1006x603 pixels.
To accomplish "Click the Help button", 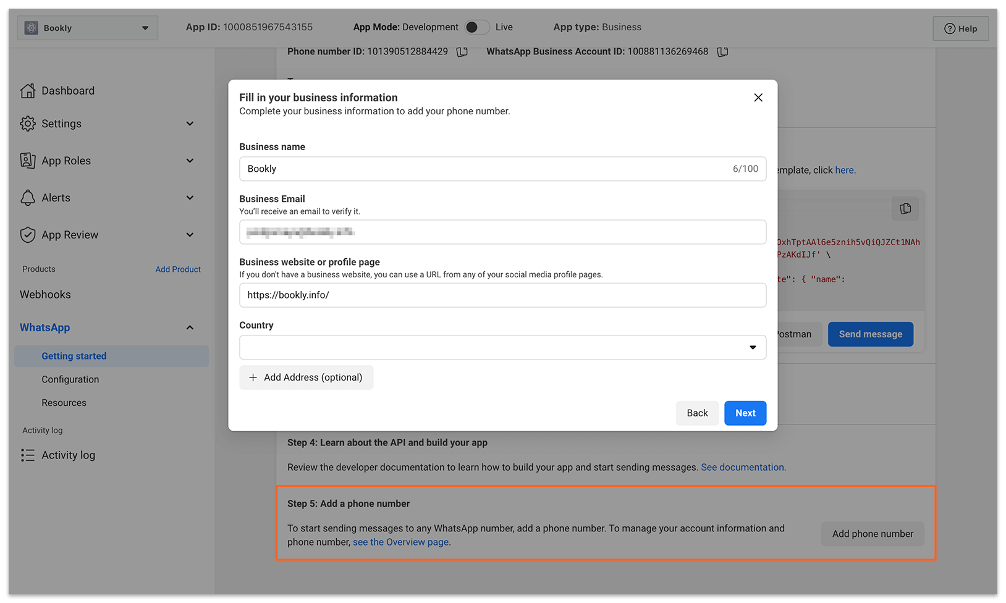I will click(x=961, y=28).
